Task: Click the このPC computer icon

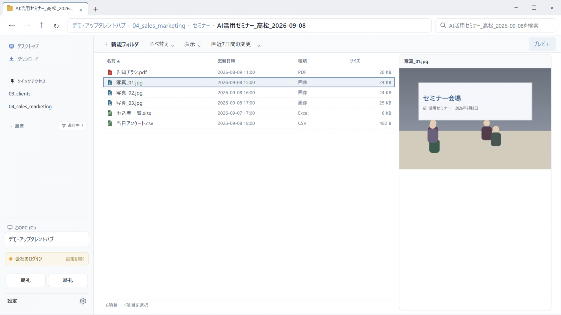Action: [x=10, y=227]
